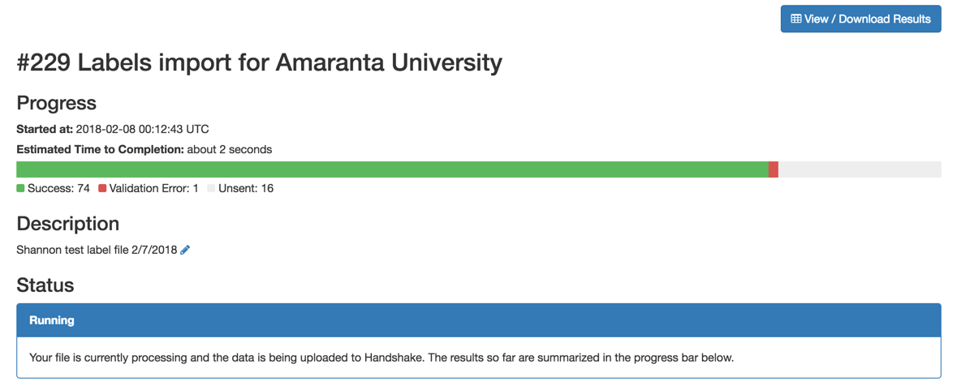Select the Success: 74 legend label
This screenshot has width=970, height=390.
click(58, 188)
